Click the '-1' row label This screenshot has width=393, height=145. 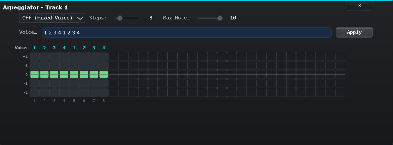click(x=25, y=83)
